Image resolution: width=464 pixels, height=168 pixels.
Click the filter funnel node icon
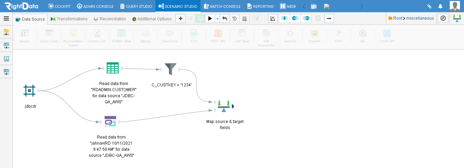[170, 69]
